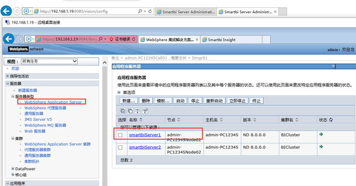This screenshot has height=186, width=356.
Task: Collapse the 应用程序 section
Action: [8, 183]
